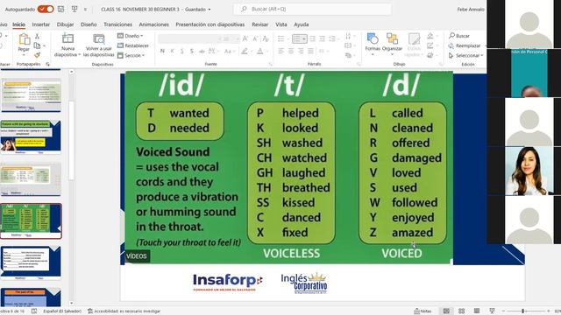The image size is (561, 315).
Task: Toggle the Autoguardado switch
Action: [x=46, y=9]
